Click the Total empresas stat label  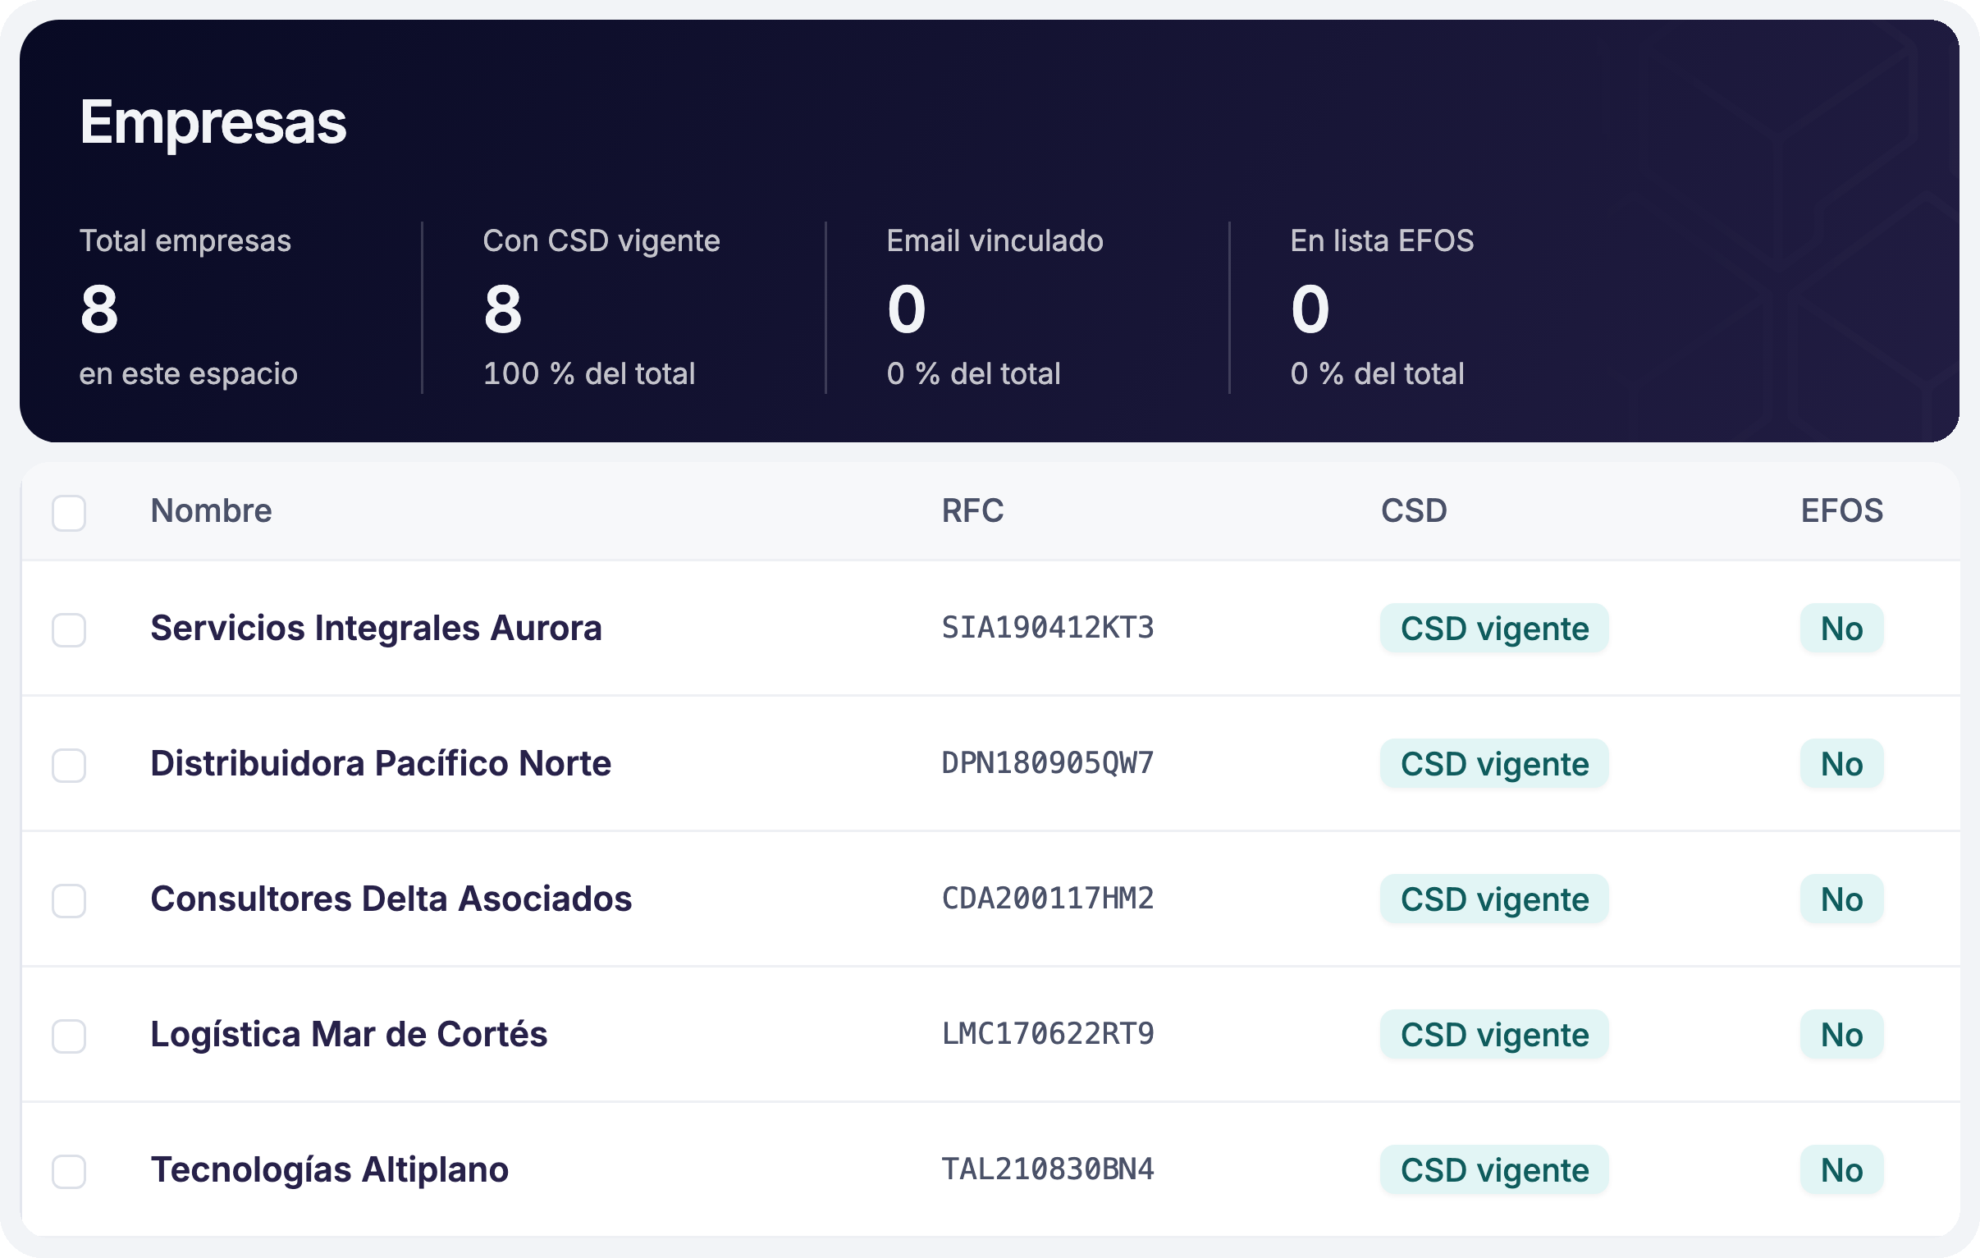click(185, 241)
